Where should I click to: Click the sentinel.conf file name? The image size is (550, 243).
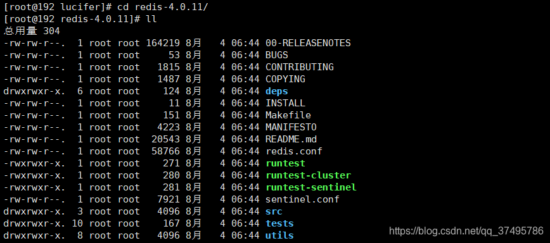[302, 199]
